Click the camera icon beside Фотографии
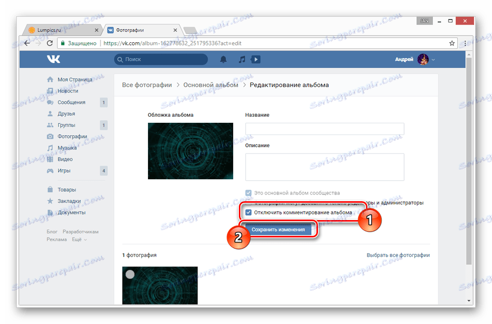 click(50, 137)
